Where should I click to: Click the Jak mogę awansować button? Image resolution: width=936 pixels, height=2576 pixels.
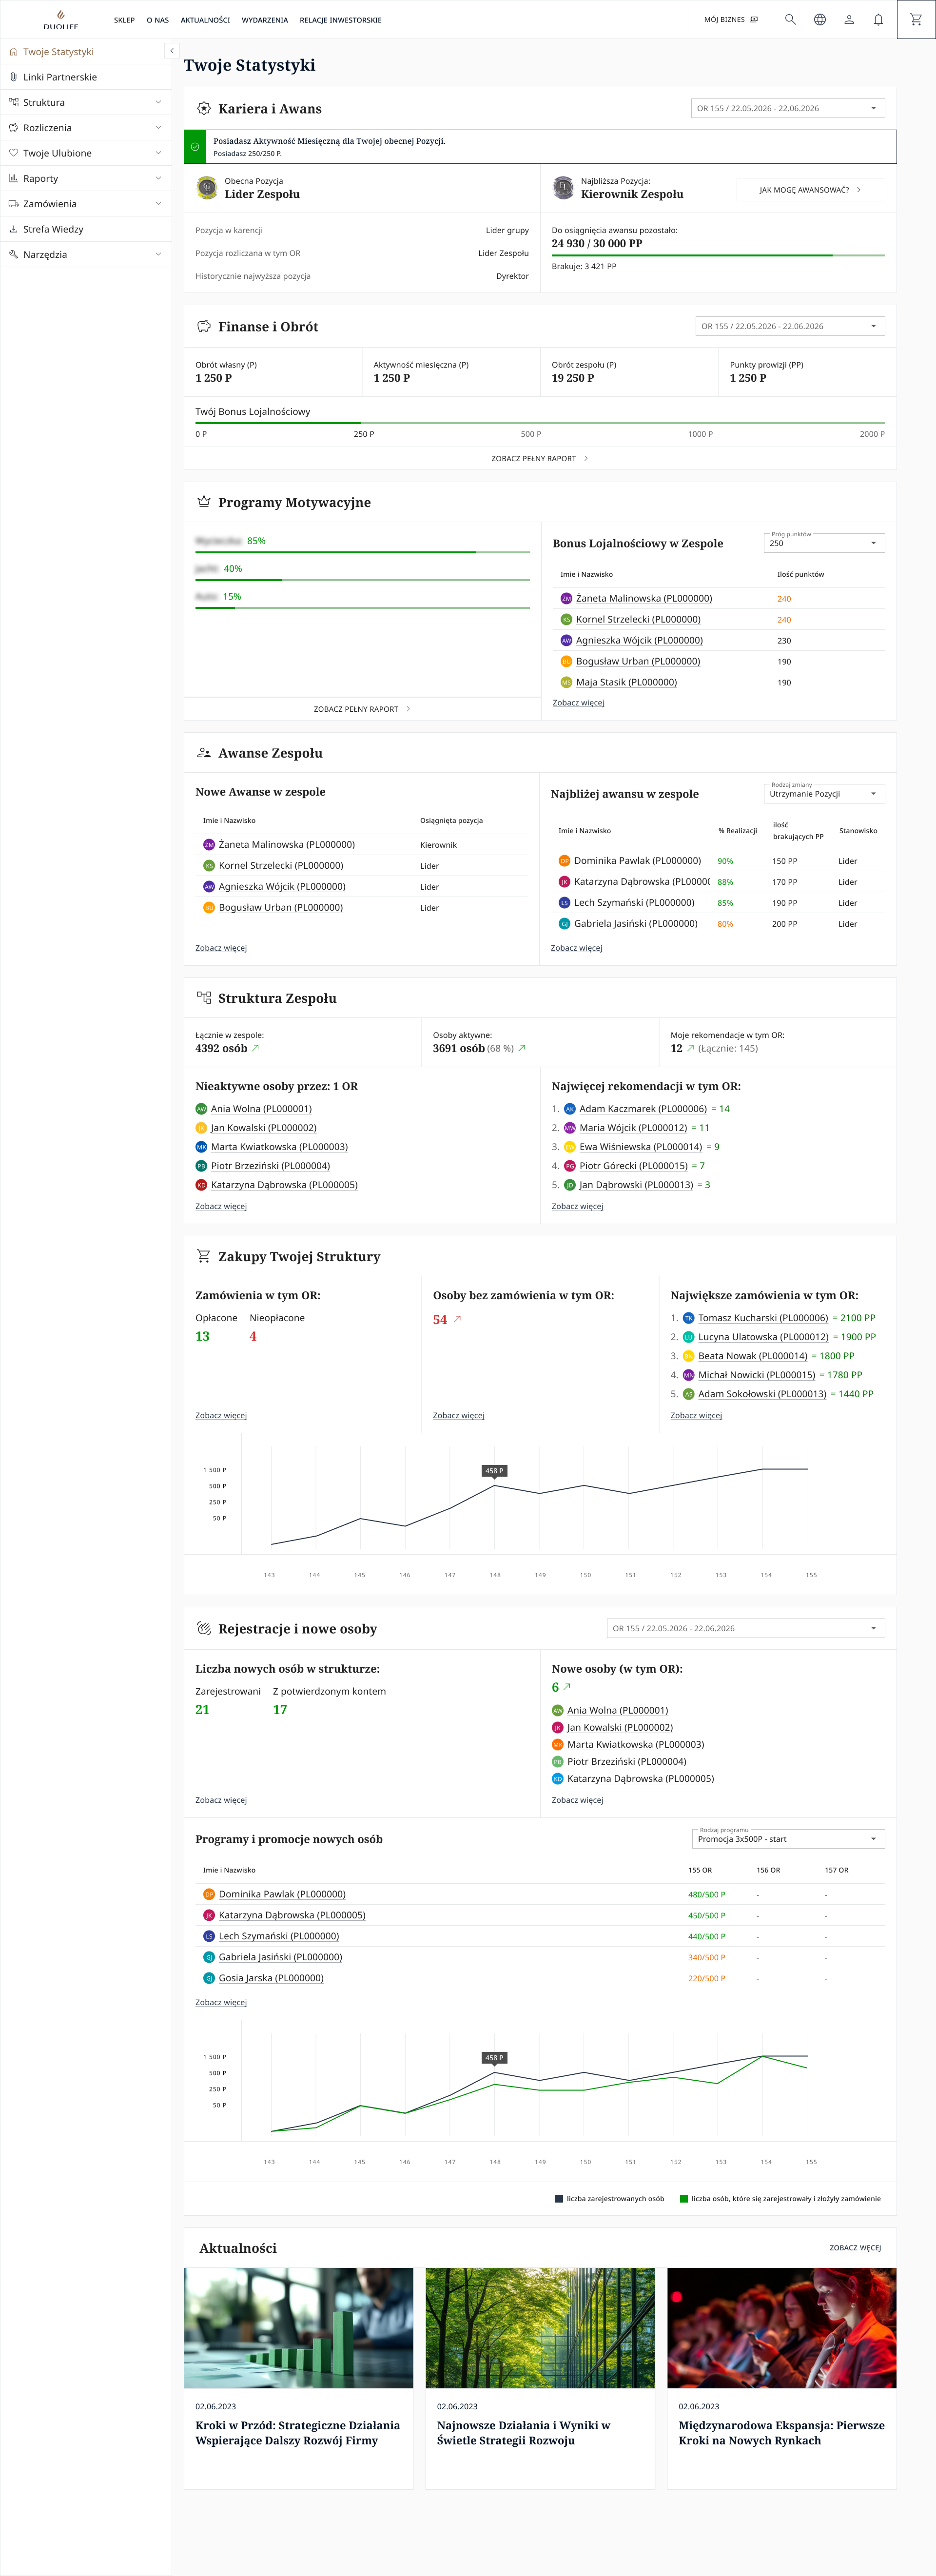(x=810, y=190)
